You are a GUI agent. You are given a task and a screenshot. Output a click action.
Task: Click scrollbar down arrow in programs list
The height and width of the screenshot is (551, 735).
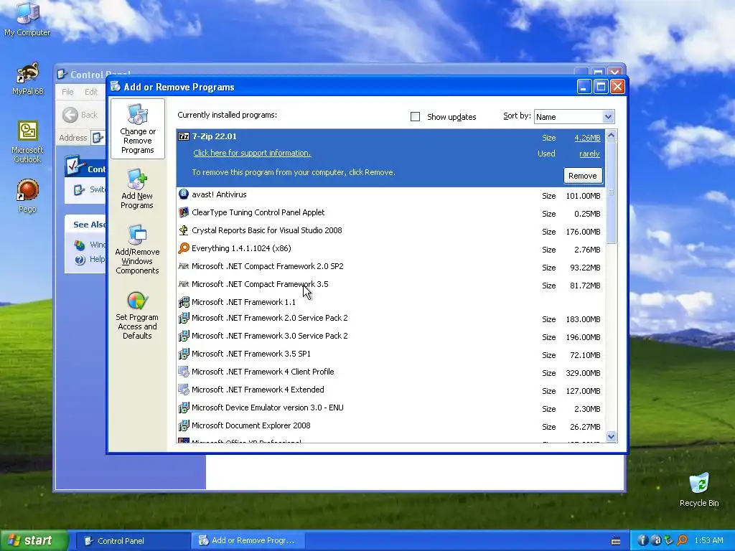pyautogui.click(x=611, y=437)
